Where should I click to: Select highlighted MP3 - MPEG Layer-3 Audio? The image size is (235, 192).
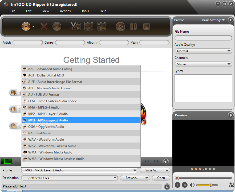pos(81,120)
